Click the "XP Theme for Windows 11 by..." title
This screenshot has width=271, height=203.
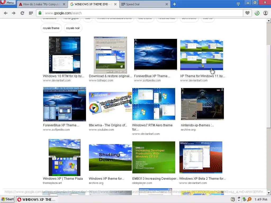pos(202,76)
